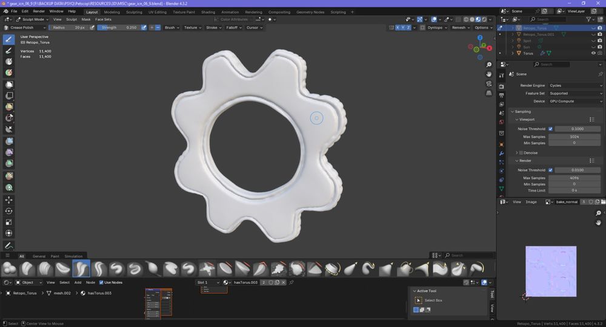The image size is (606, 327).
Task: Select the active brush tool in left toolbar
Action: click(9, 39)
